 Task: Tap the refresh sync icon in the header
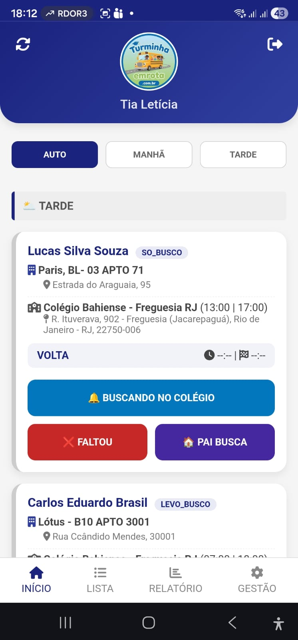[23, 44]
